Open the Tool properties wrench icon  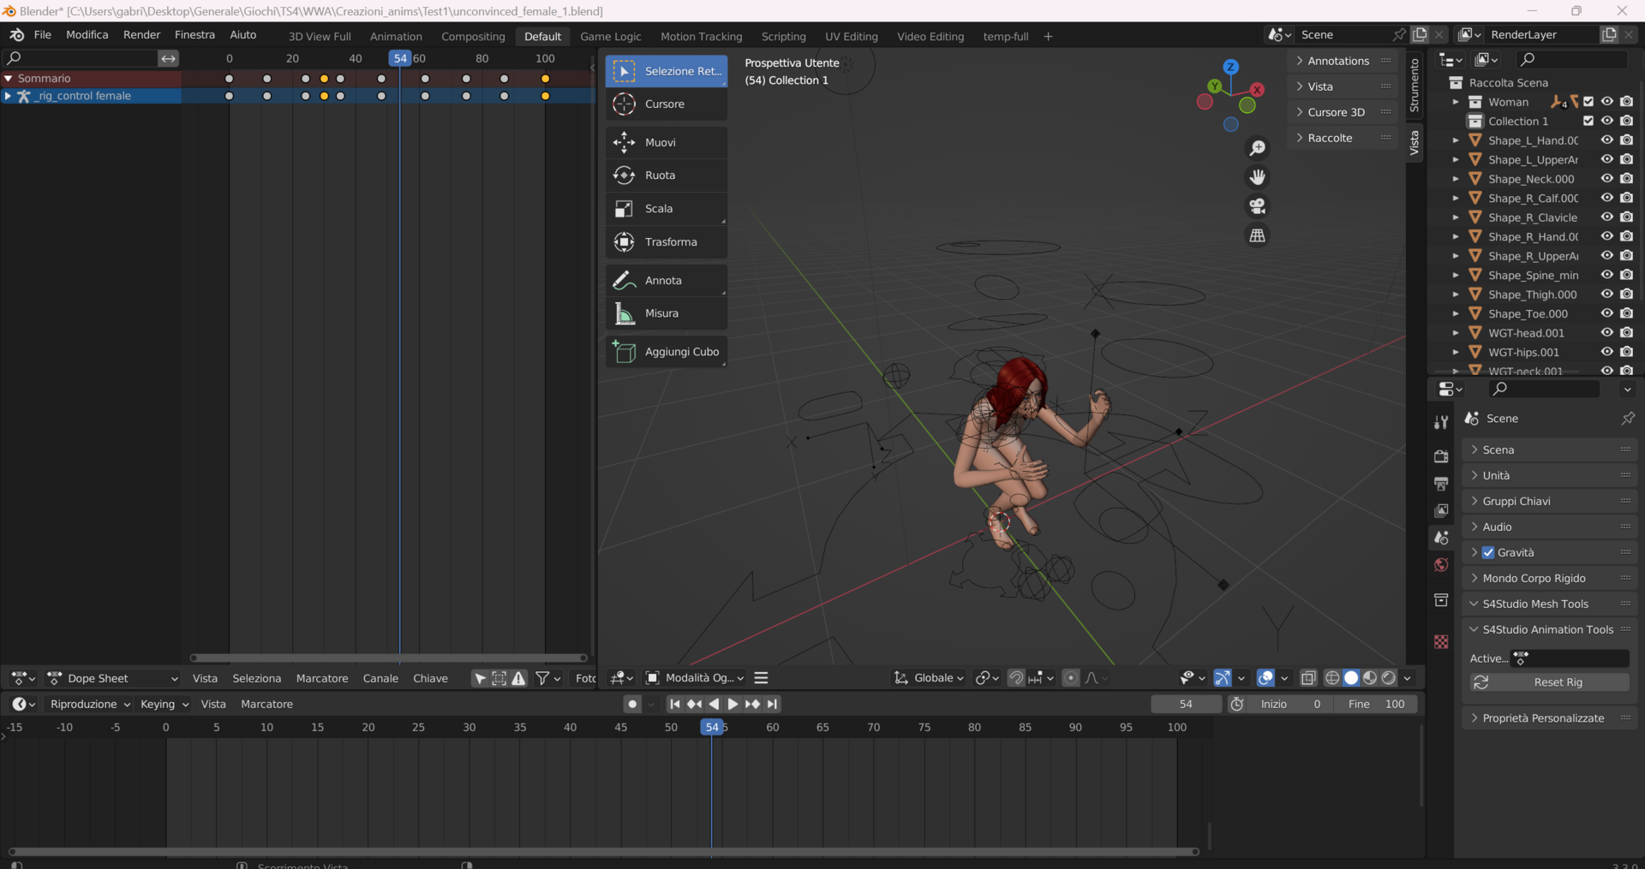pos(1441,422)
